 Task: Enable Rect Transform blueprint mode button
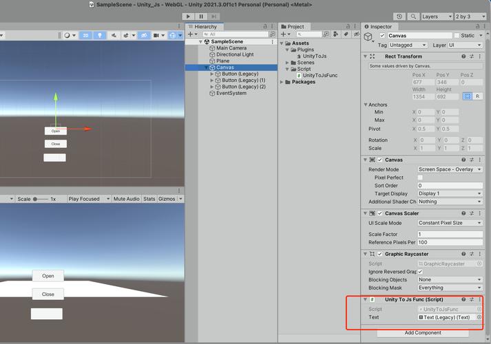coord(468,96)
